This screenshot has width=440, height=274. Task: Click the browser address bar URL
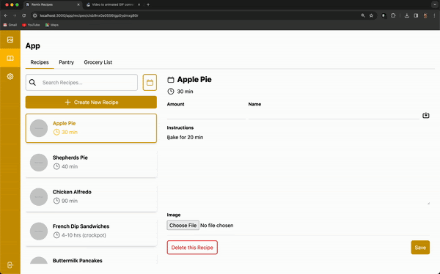point(89,15)
